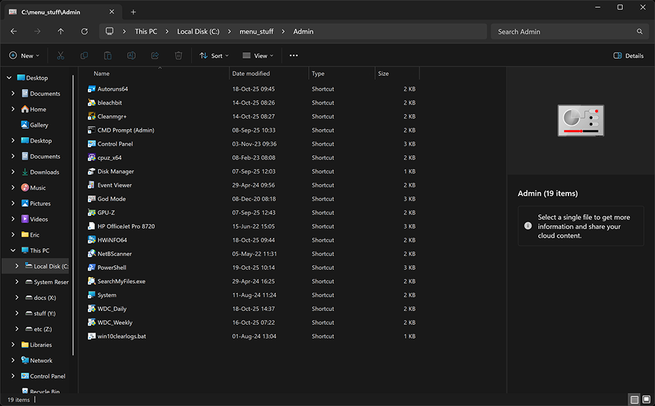Sort by the Date modified column header

point(251,73)
